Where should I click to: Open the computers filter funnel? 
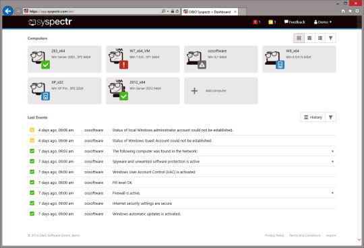pyautogui.click(x=330, y=38)
